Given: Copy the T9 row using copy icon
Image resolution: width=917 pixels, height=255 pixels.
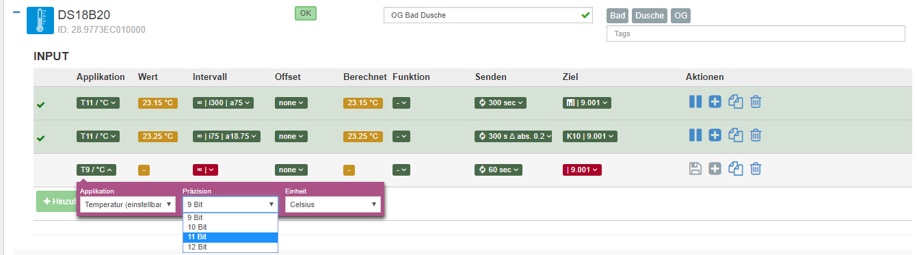Looking at the screenshot, I should coord(736,169).
